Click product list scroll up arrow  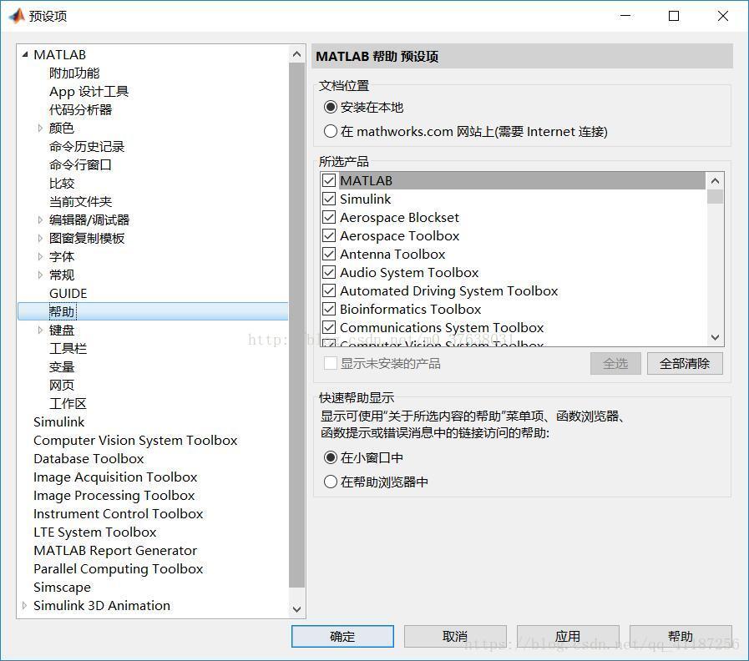tap(715, 180)
